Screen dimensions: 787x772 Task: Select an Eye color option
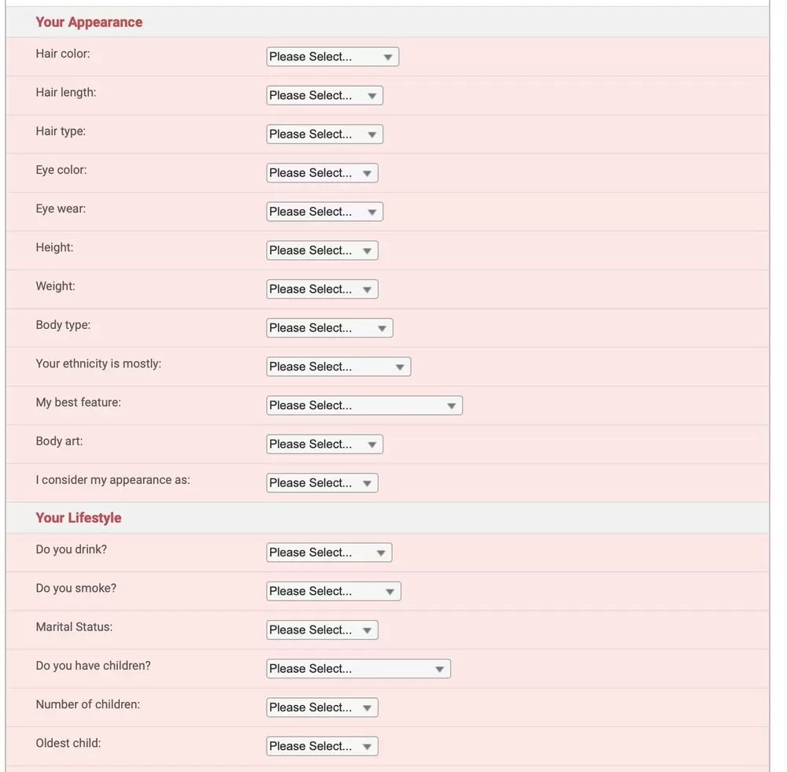322,173
